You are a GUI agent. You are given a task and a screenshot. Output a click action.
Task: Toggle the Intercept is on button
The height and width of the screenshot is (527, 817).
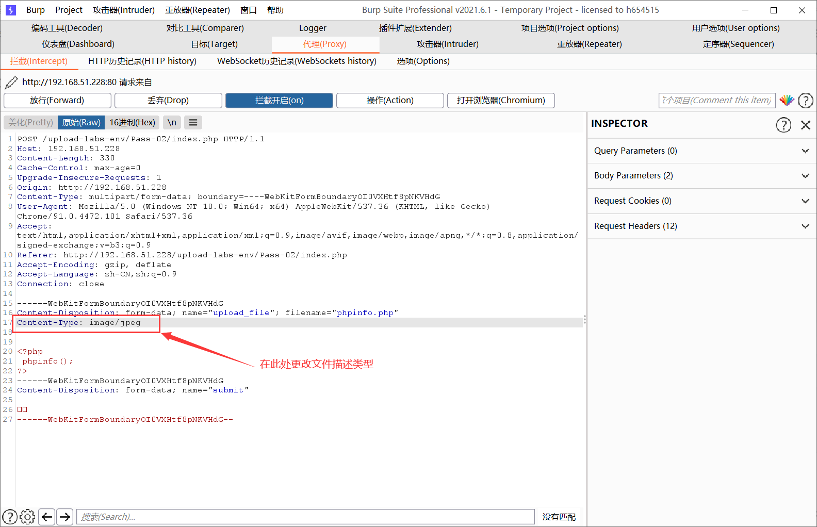coord(279,101)
